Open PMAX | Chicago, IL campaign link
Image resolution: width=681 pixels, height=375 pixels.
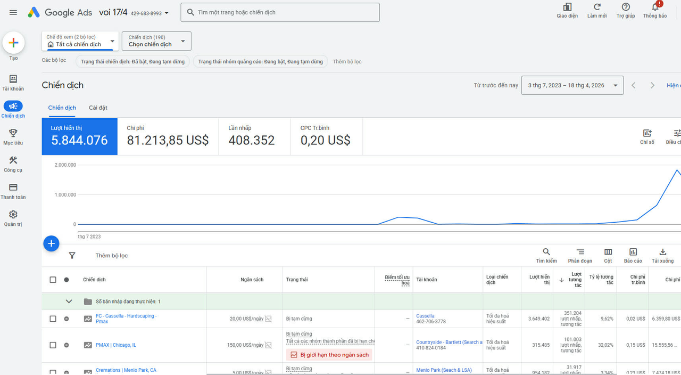point(116,345)
